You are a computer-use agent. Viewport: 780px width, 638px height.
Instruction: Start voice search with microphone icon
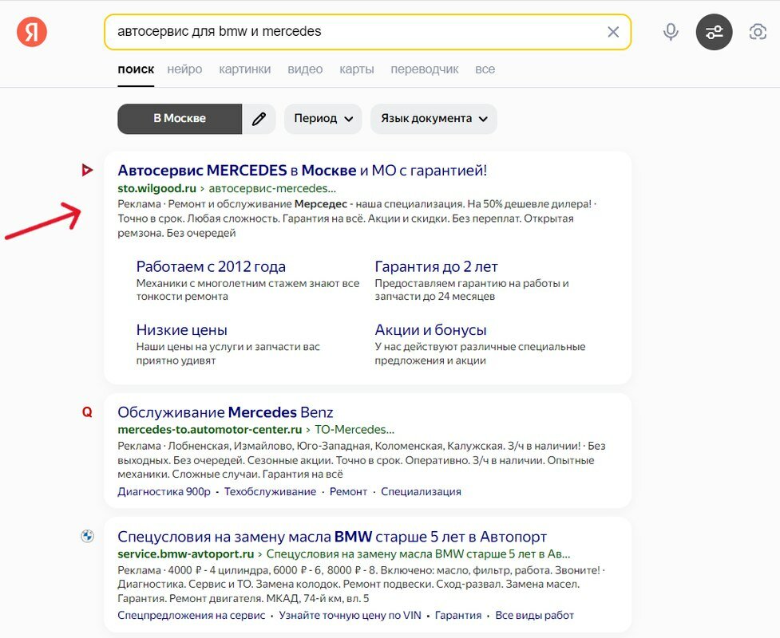pyautogui.click(x=671, y=32)
